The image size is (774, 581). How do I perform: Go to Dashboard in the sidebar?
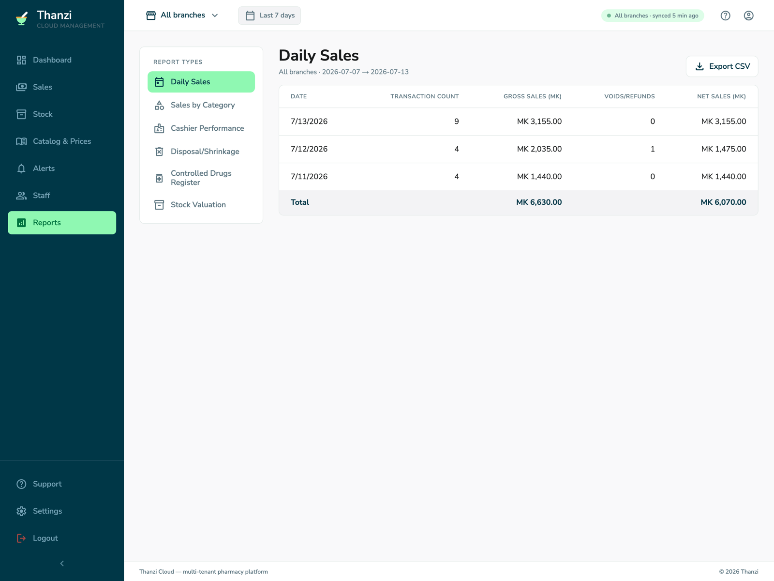(x=62, y=60)
